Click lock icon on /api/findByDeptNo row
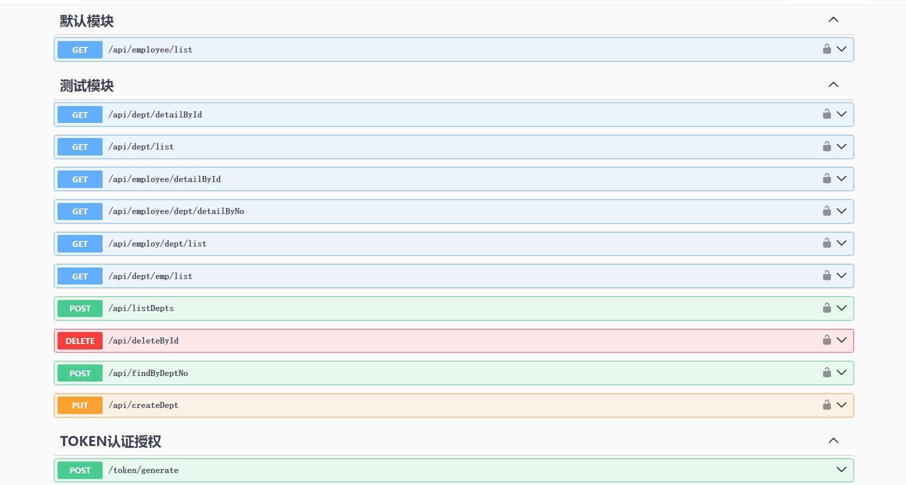This screenshot has width=906, height=485. tap(827, 372)
